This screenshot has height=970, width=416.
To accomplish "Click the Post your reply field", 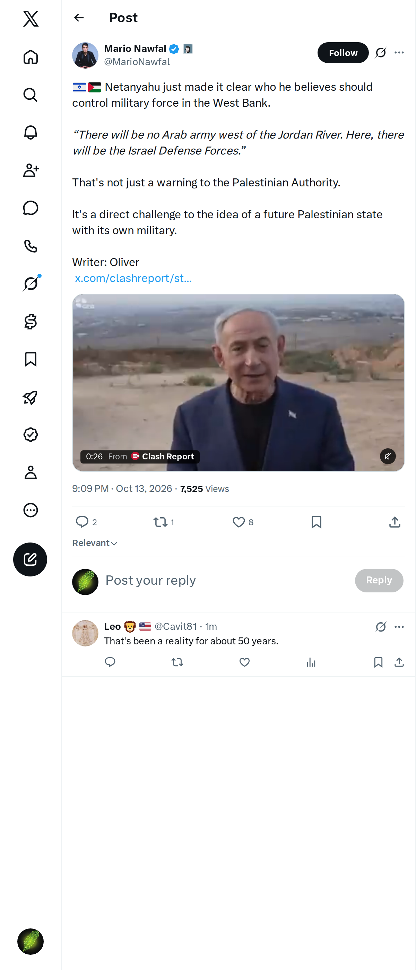I will pos(226,580).
